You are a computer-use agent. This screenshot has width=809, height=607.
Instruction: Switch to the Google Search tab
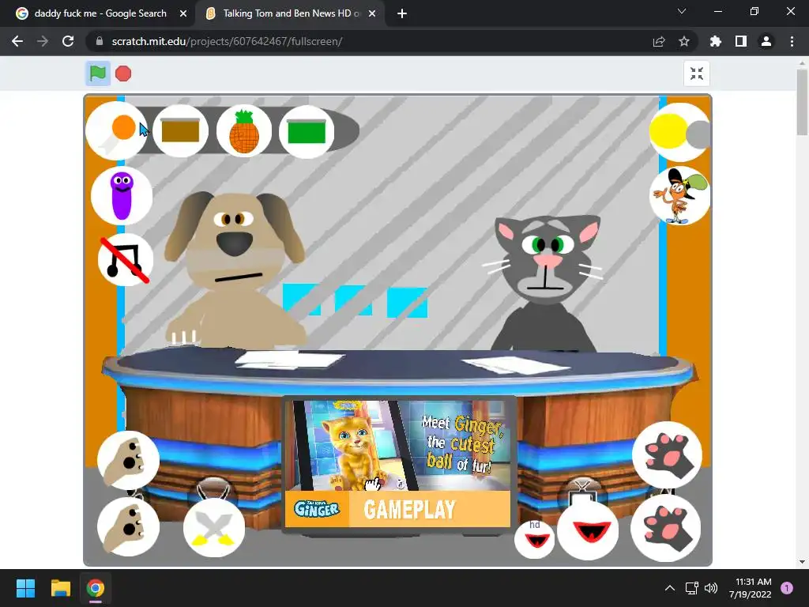coord(100,13)
